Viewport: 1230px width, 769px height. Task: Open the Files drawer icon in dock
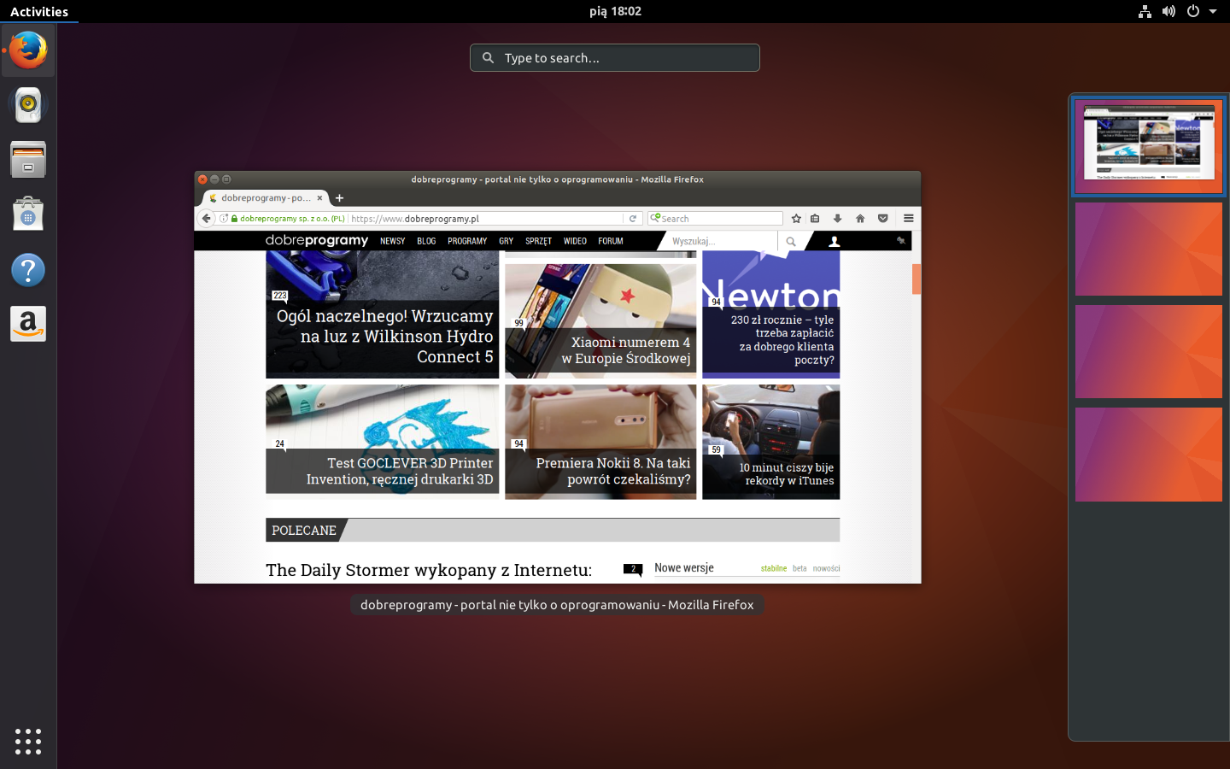click(x=28, y=160)
